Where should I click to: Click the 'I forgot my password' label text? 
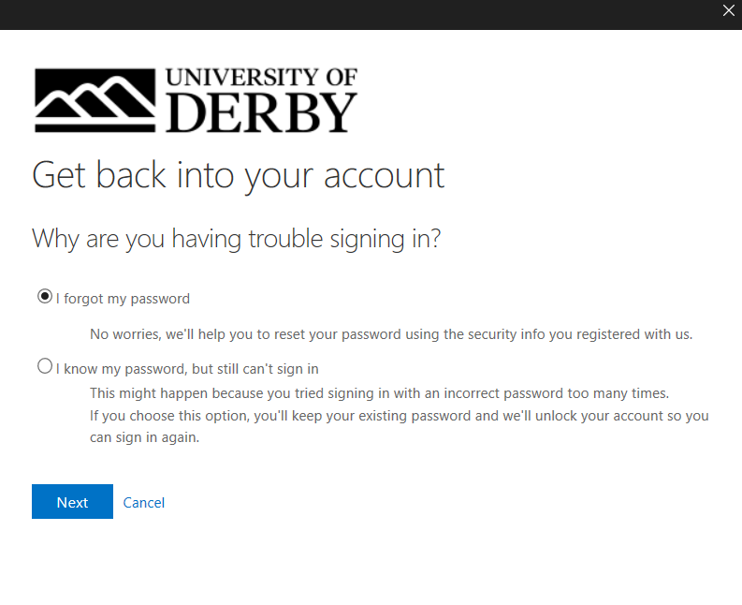123,299
